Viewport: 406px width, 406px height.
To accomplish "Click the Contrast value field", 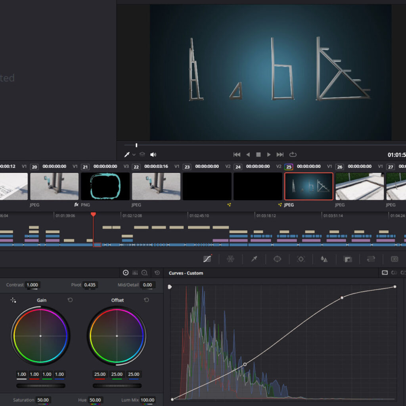I will 33,285.
